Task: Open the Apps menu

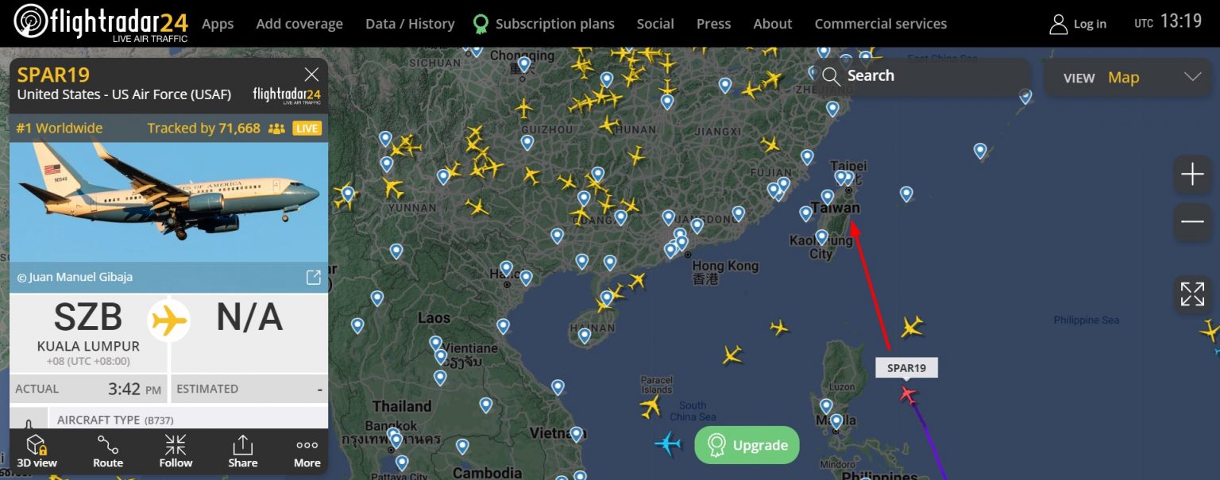Action: (218, 24)
